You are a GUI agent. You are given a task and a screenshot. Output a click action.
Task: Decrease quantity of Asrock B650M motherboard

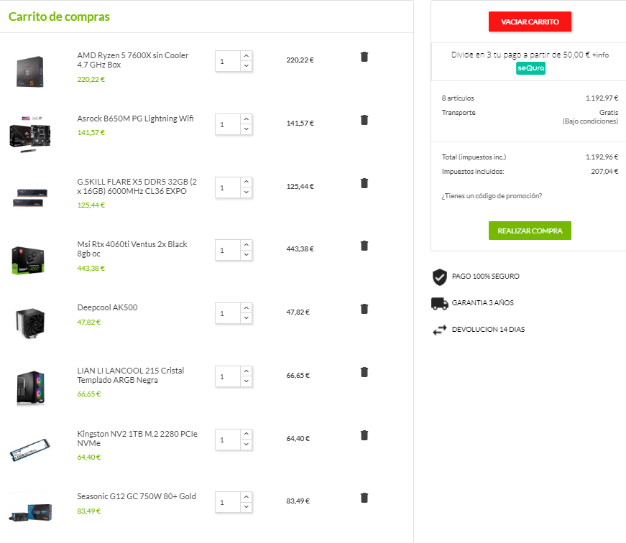point(247,129)
